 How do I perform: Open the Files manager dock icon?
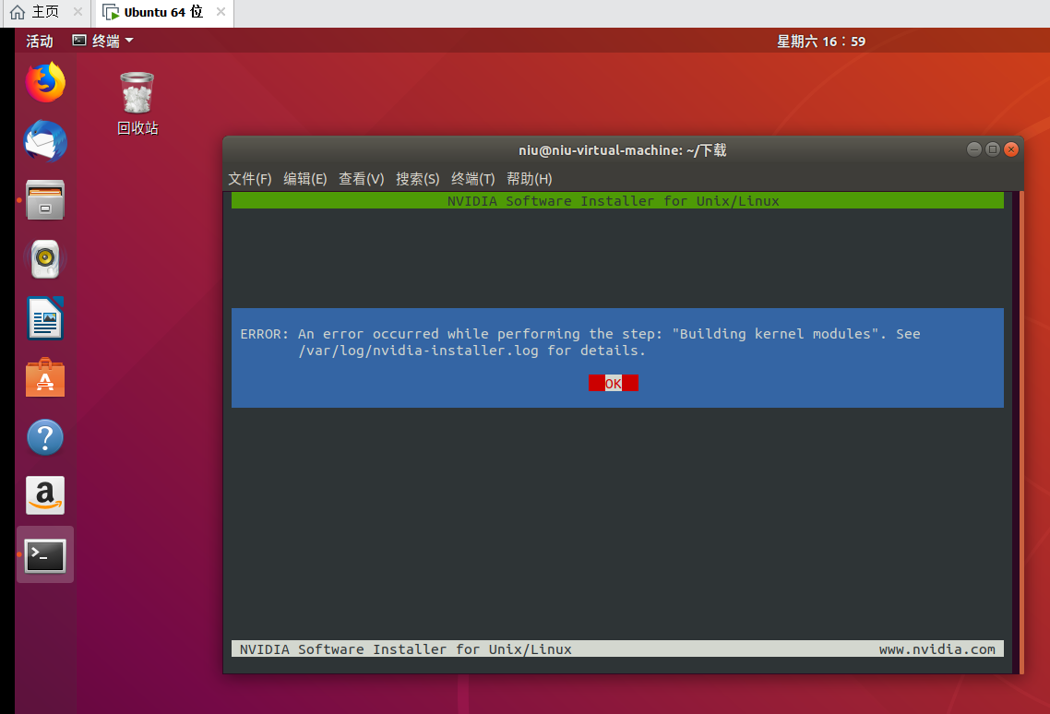(x=45, y=200)
